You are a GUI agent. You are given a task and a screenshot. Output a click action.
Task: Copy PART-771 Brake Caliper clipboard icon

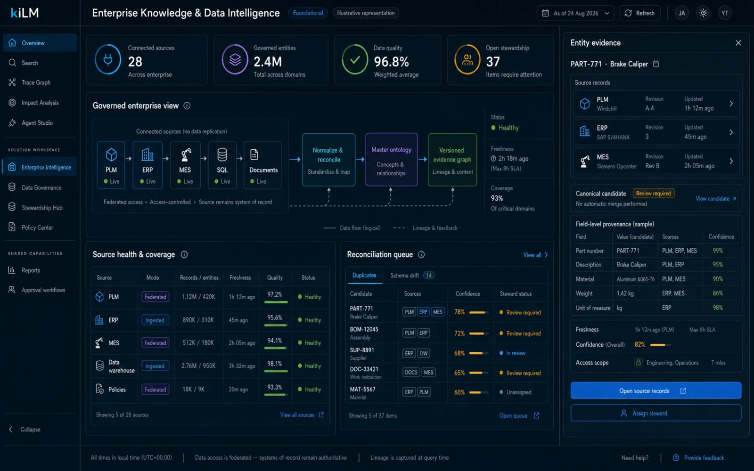[x=656, y=64]
